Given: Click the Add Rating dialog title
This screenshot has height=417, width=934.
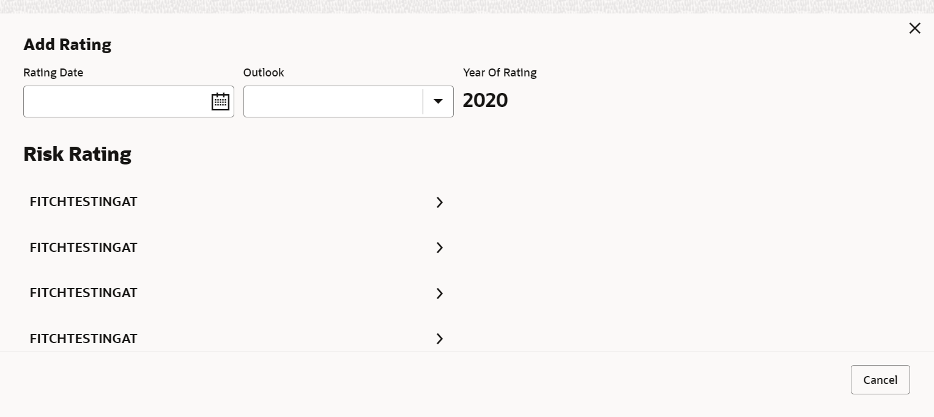Looking at the screenshot, I should (x=67, y=45).
